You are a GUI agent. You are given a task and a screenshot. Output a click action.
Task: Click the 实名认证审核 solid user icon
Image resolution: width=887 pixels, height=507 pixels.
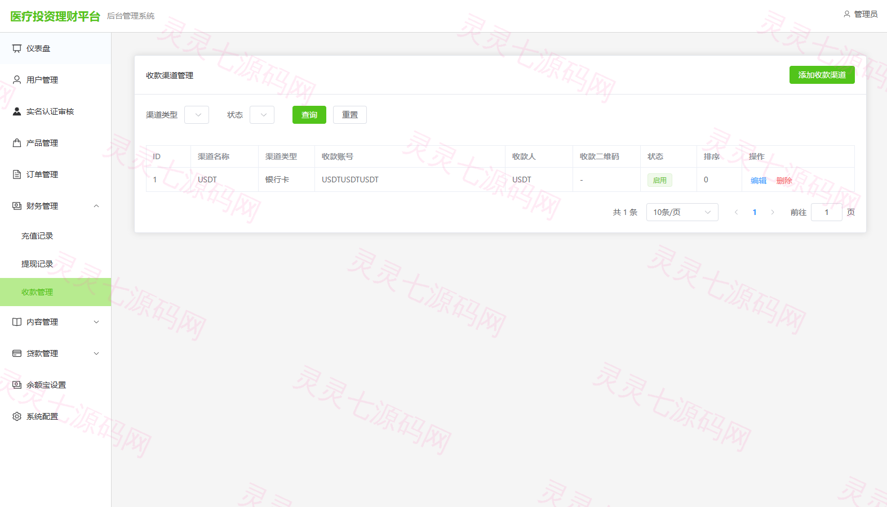17,111
